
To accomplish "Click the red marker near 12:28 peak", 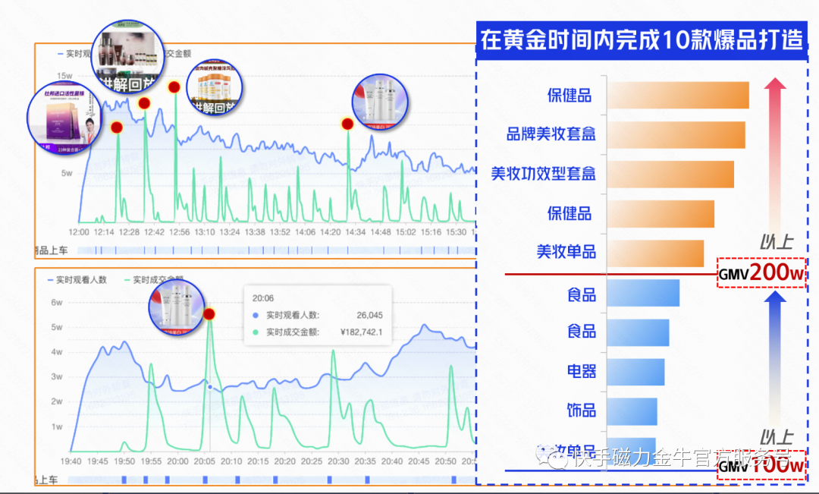I will tap(144, 105).
